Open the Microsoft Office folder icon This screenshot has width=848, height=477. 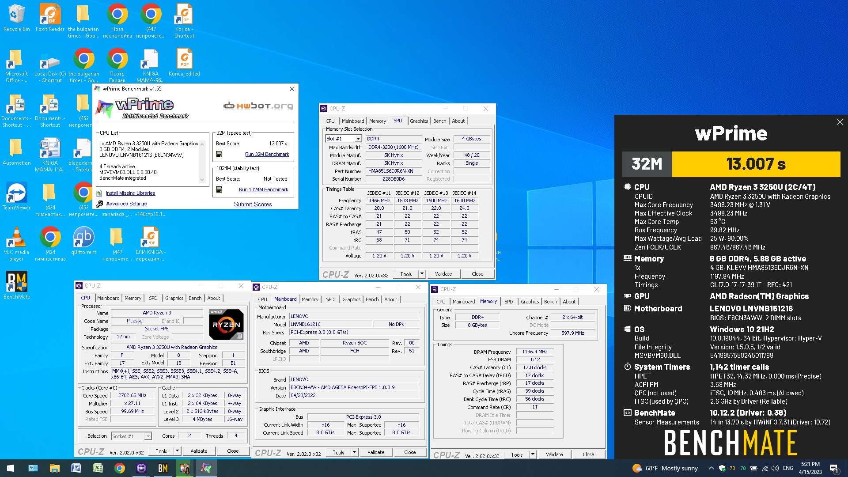click(x=16, y=65)
